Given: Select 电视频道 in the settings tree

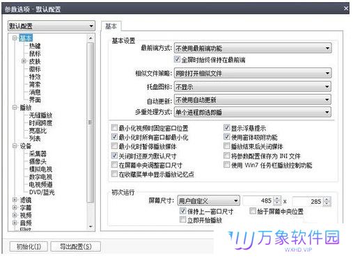Looking at the screenshot, I should tap(40, 184).
